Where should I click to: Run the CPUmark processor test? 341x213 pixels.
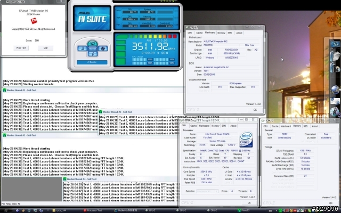21,48
